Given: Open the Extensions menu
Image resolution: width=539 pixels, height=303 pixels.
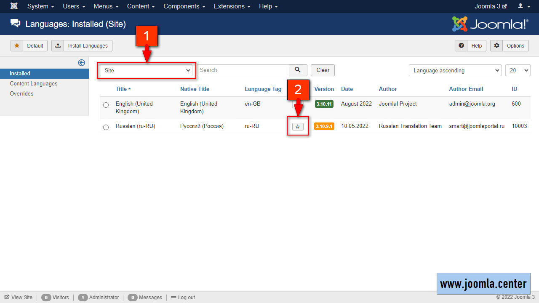Looking at the screenshot, I should point(232,6).
